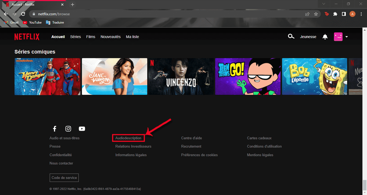Open Netflix Instagram page icon
Screen dimensions: 367x195
point(68,129)
